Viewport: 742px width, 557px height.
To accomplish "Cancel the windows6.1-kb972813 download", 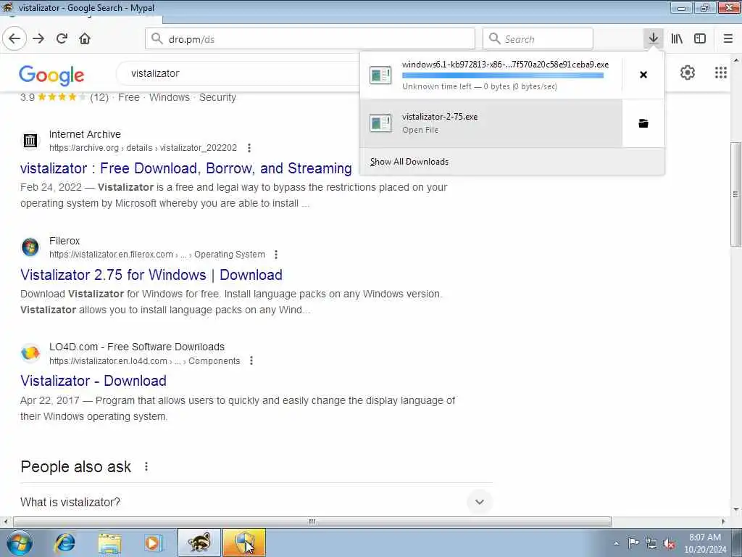I will pos(643,75).
